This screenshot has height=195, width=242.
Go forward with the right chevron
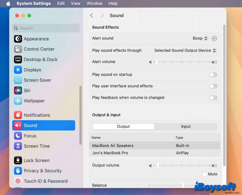tap(102, 15)
